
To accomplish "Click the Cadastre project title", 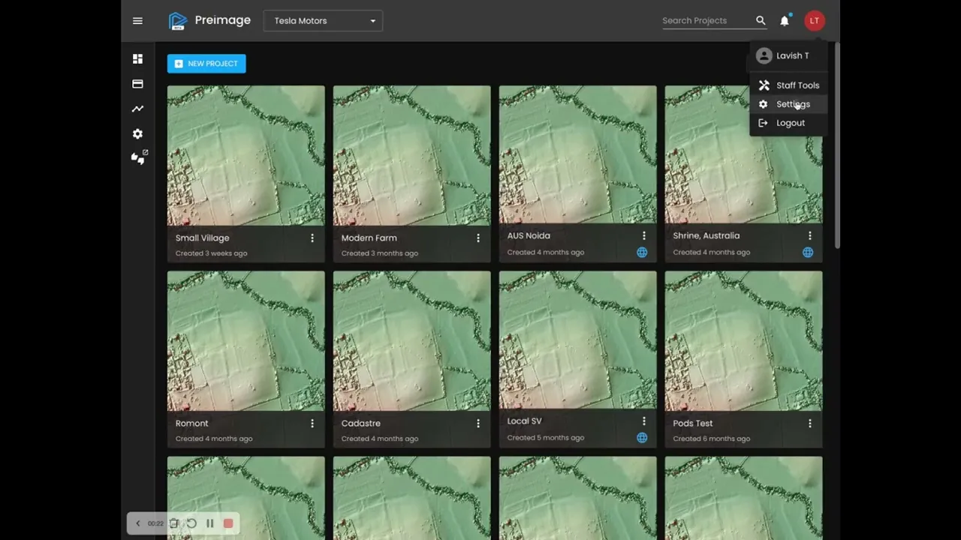I will click(x=361, y=424).
